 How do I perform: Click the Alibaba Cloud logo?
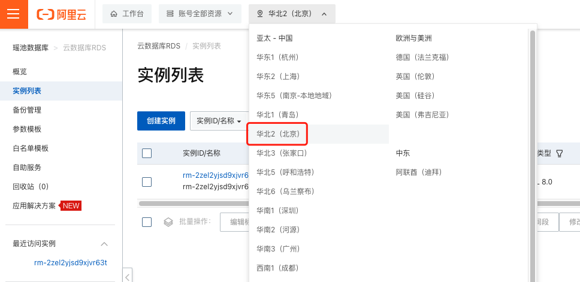click(x=61, y=14)
